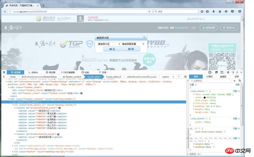Click the 取消 button in dialog

(x=131, y=49)
